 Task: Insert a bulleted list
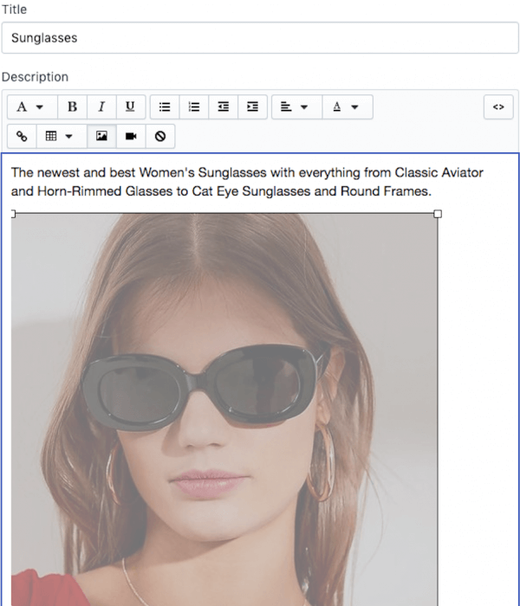[x=165, y=107]
